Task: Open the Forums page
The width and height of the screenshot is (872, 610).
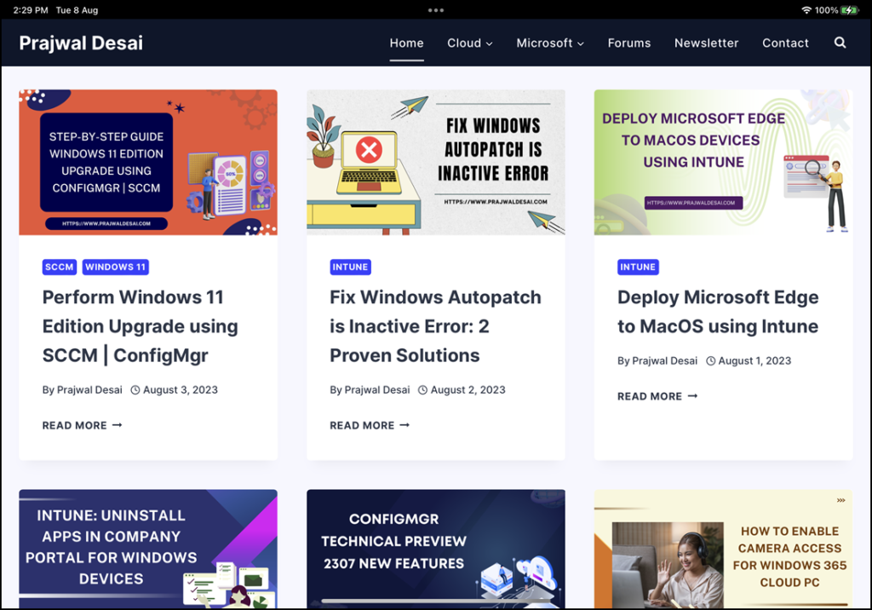Action: (x=629, y=43)
